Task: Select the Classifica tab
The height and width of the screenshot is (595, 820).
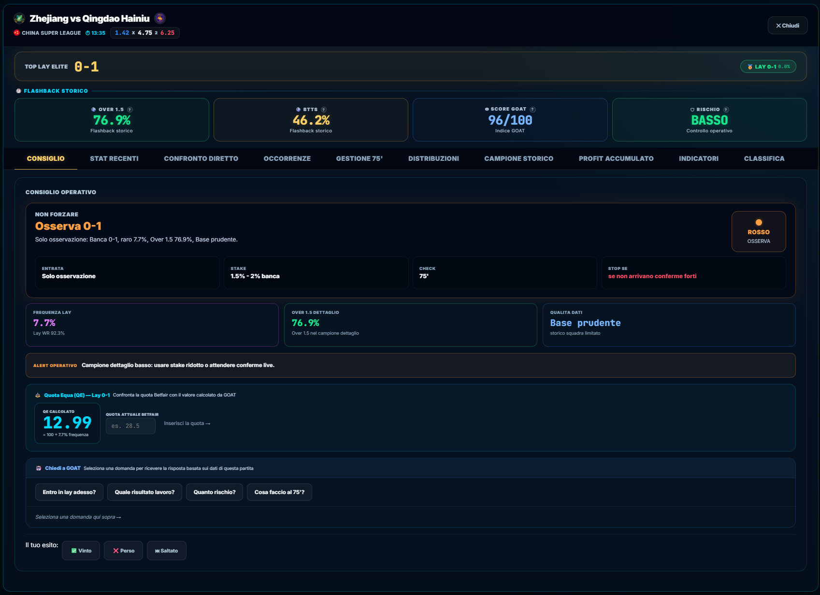Action: 764,158
